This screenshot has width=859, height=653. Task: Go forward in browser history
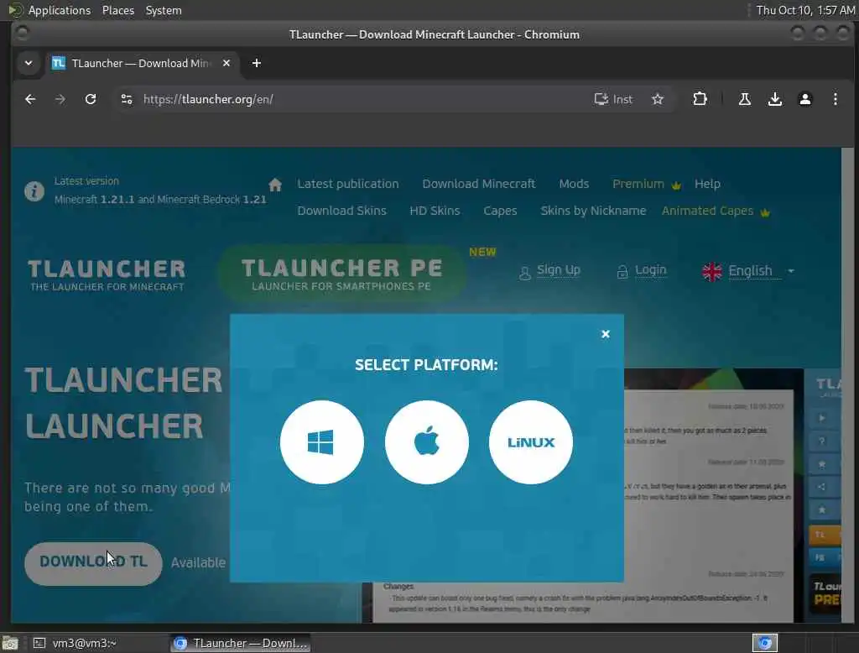60,99
